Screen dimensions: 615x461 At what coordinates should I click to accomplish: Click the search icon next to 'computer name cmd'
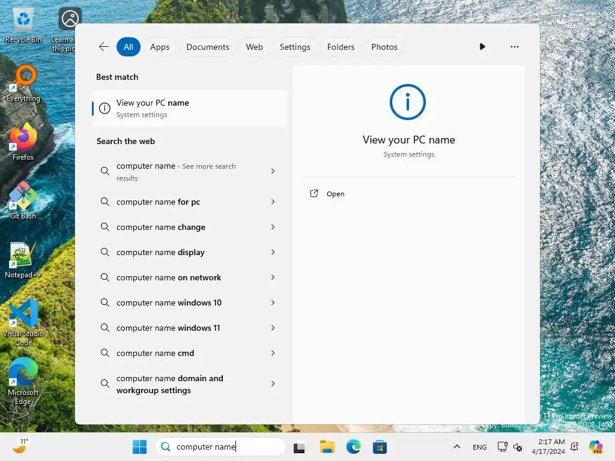pos(105,353)
